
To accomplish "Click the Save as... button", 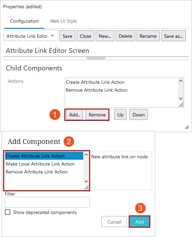I will pos(173,36).
